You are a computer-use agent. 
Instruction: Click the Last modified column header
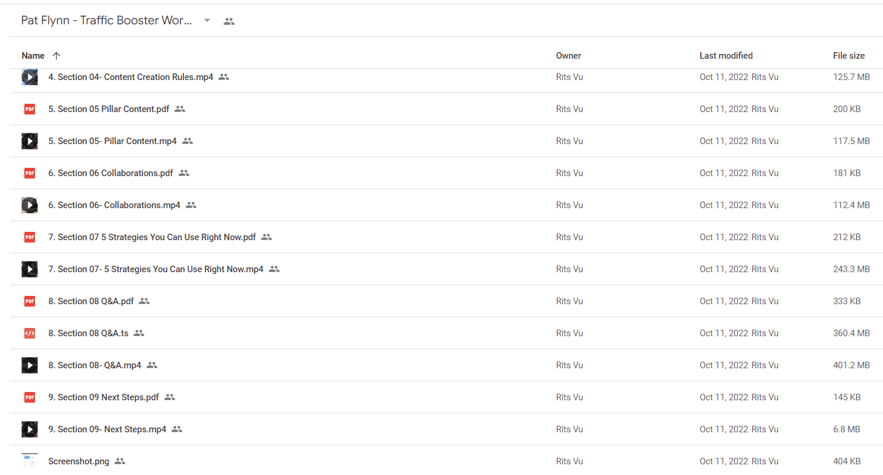pyautogui.click(x=726, y=56)
